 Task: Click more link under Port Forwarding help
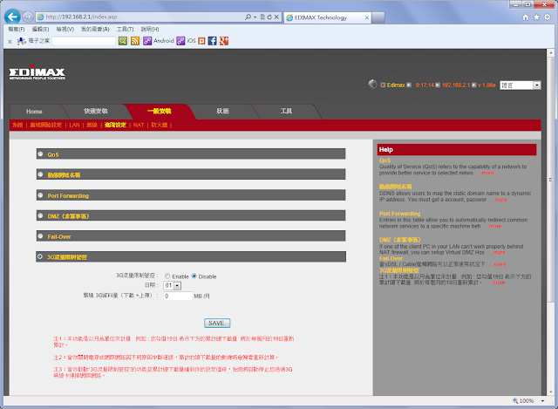(495, 226)
